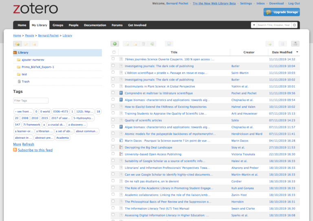Click the Upgrade Storage box icon
Image resolution: width=313 pixels, height=221 pixels.
tap(269, 12)
